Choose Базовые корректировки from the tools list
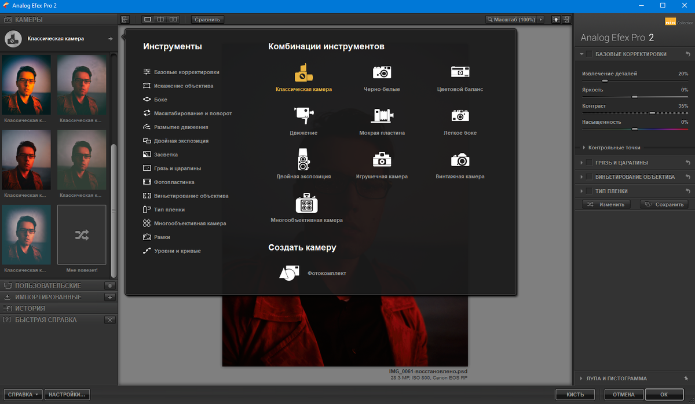Image resolution: width=695 pixels, height=404 pixels. (181, 72)
